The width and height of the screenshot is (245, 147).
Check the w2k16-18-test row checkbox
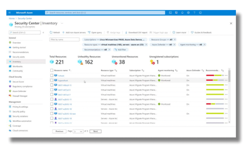[52, 113]
